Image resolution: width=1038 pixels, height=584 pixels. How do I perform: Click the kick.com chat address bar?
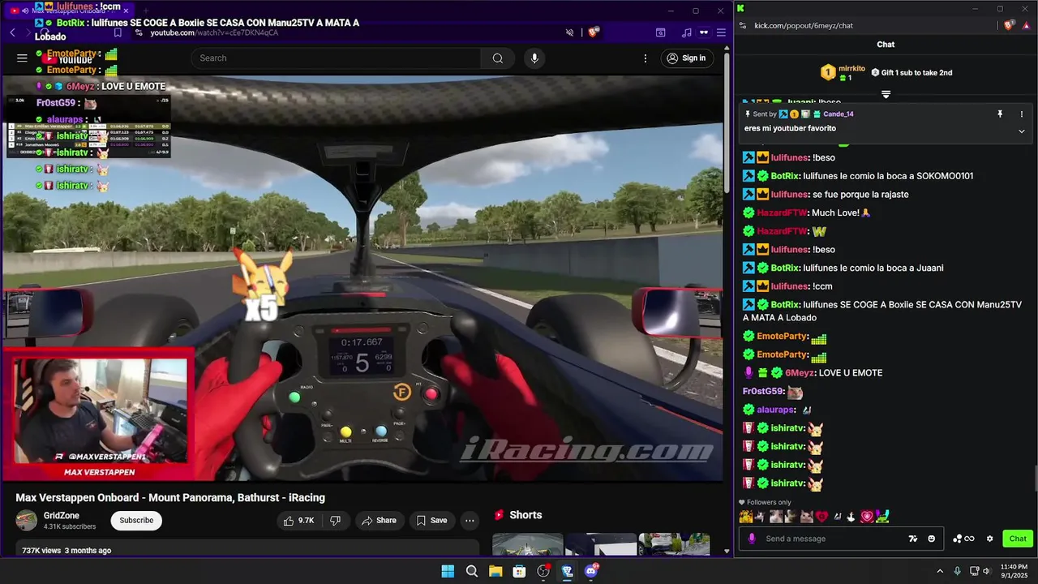point(804,25)
